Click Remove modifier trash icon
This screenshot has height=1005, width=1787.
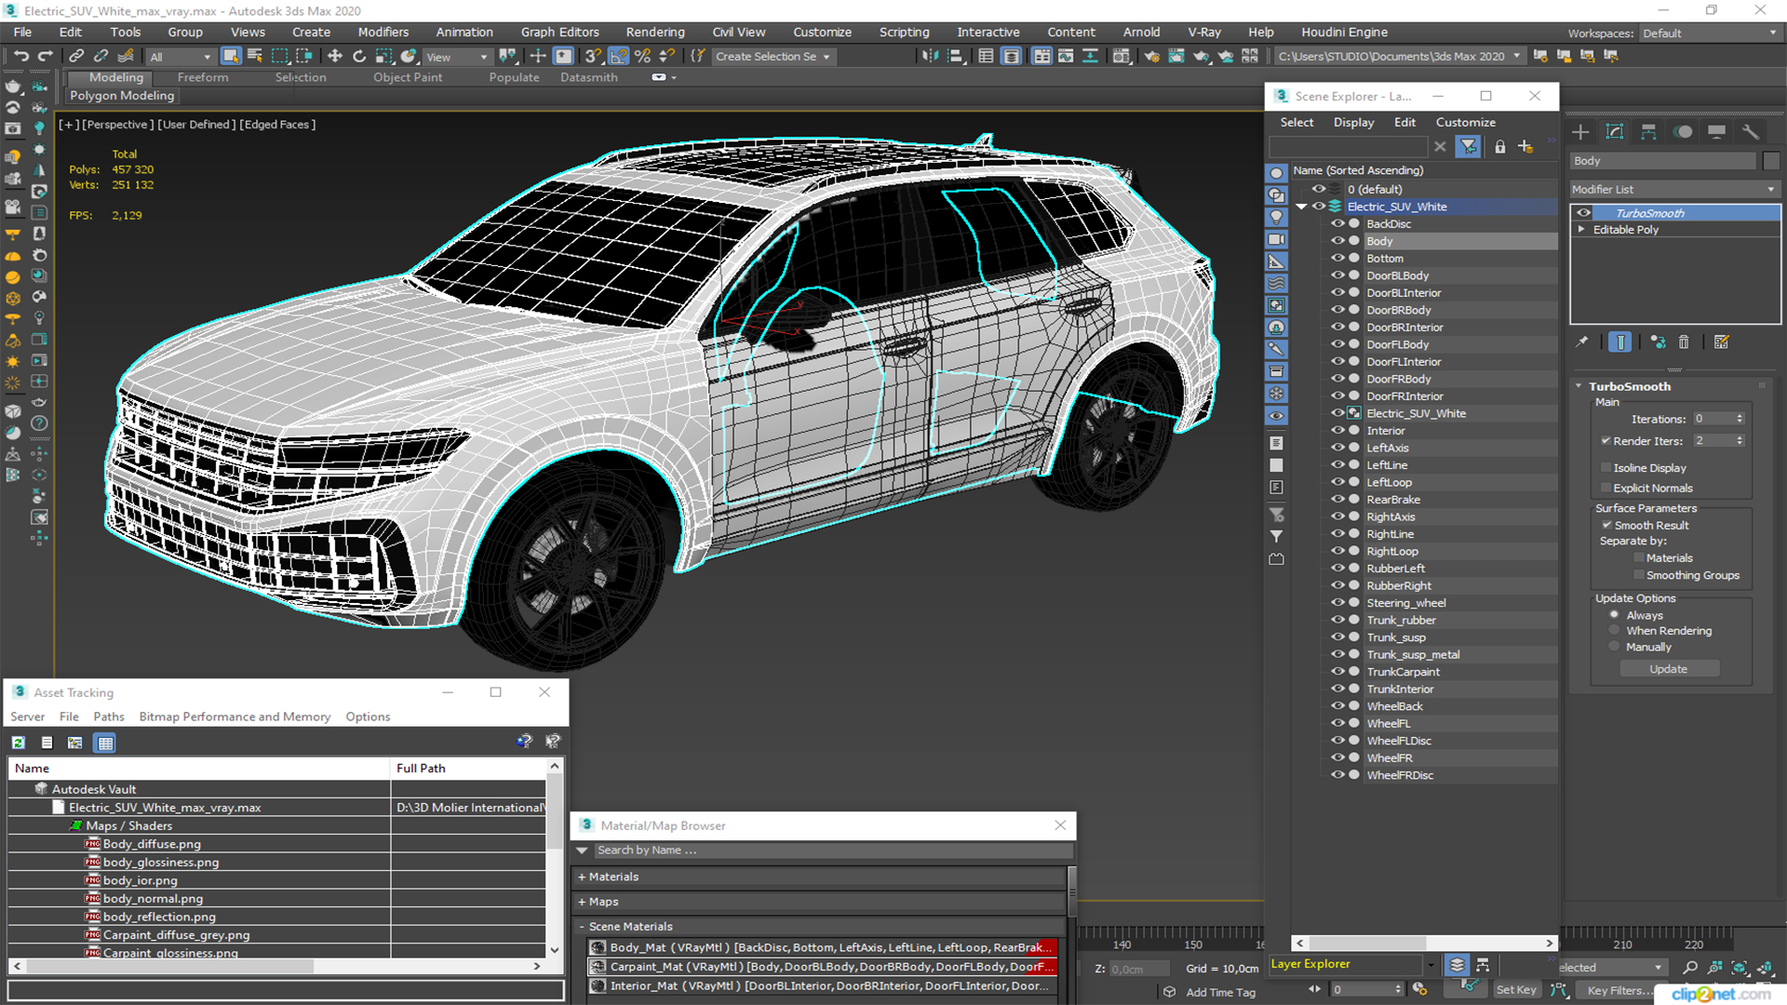tap(1684, 342)
